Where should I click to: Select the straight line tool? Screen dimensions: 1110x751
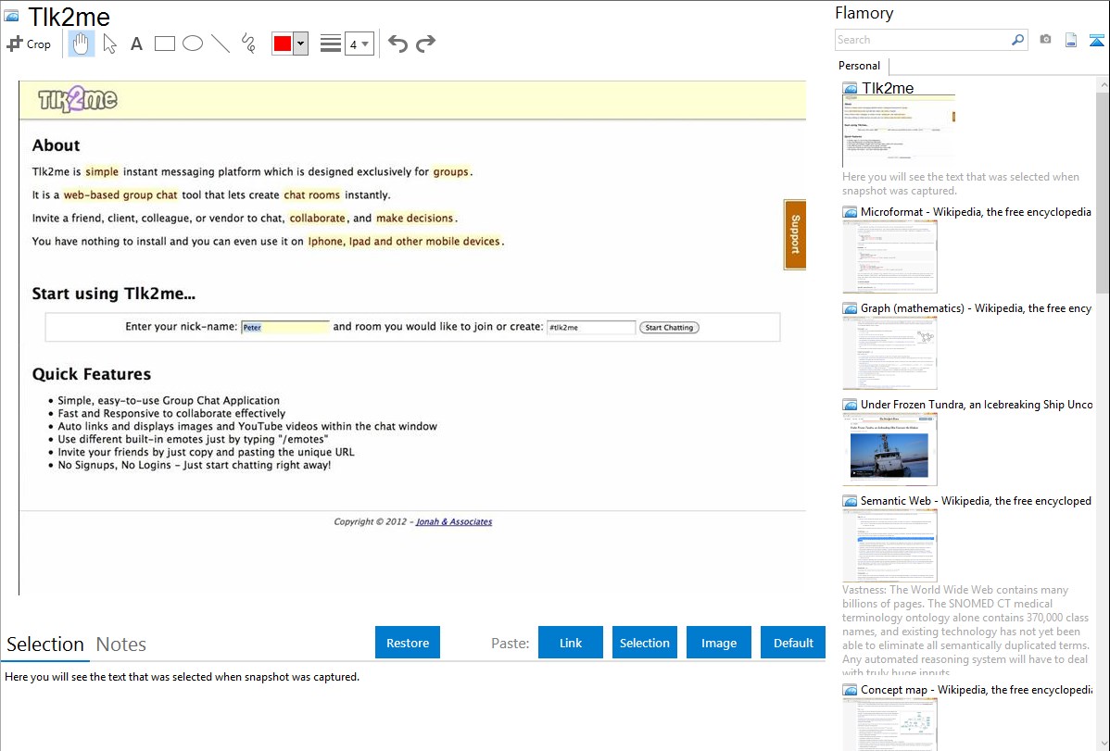point(221,44)
